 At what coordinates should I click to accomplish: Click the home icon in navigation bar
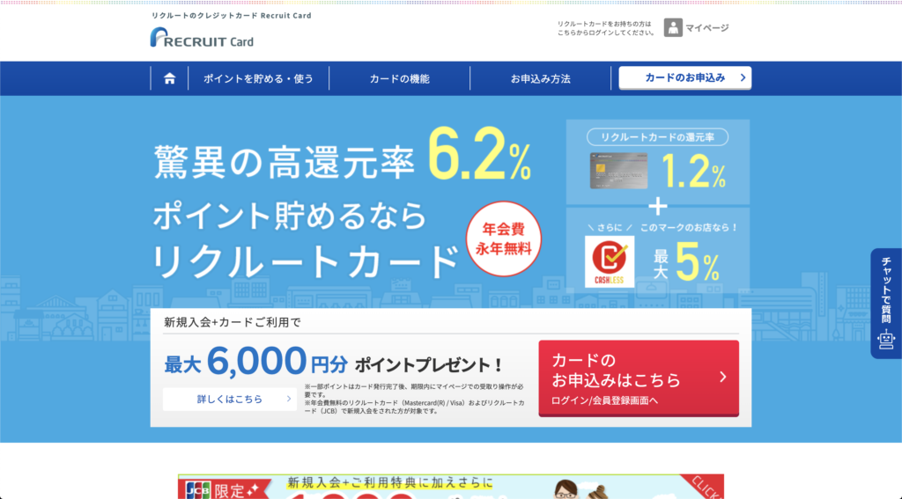coord(169,78)
